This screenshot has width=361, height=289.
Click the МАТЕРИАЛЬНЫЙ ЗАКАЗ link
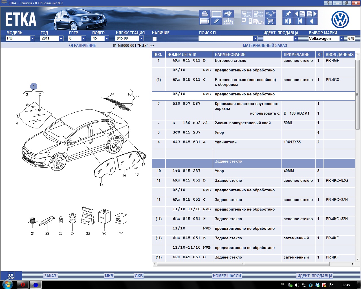(265, 45)
